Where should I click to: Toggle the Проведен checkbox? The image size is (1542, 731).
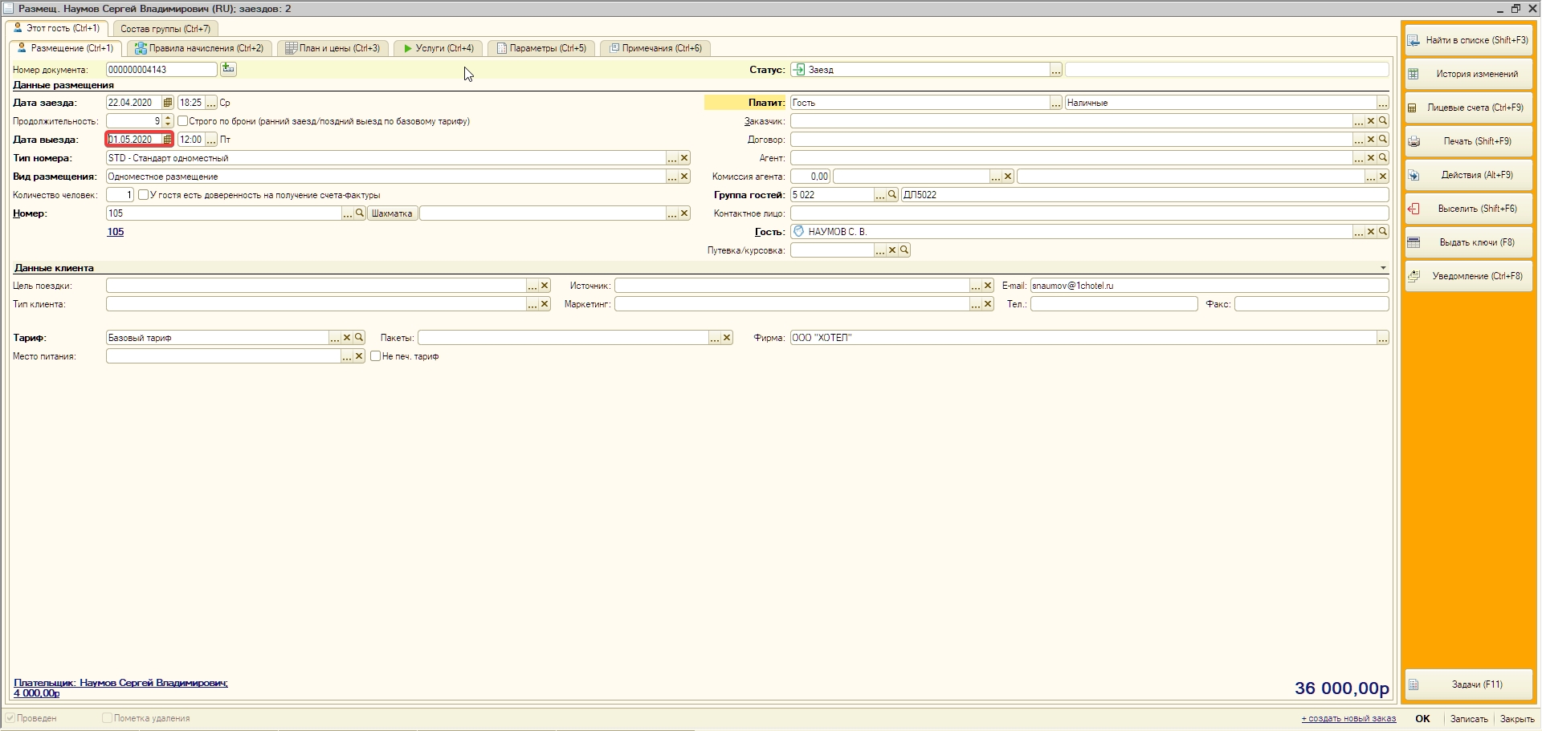10,718
